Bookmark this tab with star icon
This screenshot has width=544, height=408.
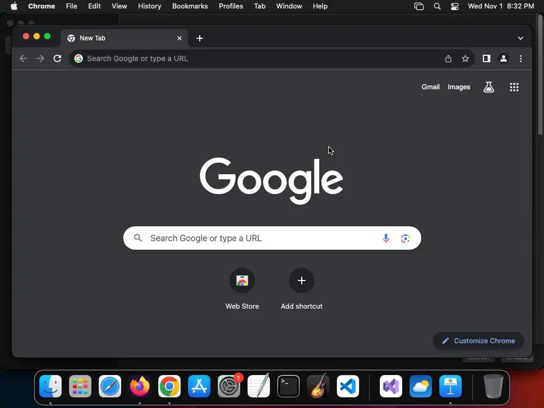465,58
